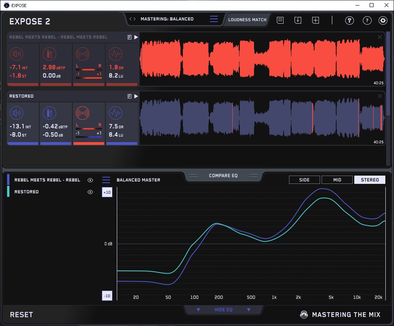394x326 pixels.
Task: Click the export download icon in the header
Action: tap(298, 20)
